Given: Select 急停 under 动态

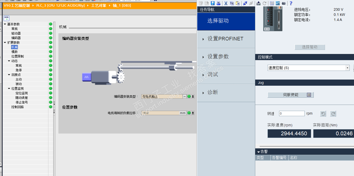Looking at the screenshot, I should [x=18, y=70].
